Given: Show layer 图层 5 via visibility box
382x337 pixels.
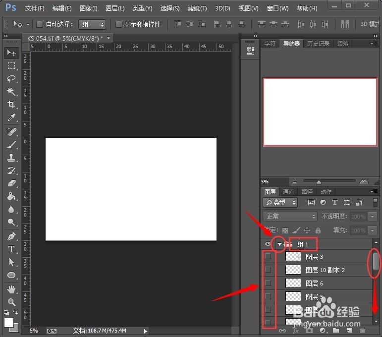Looking at the screenshot, I should coord(268,296).
